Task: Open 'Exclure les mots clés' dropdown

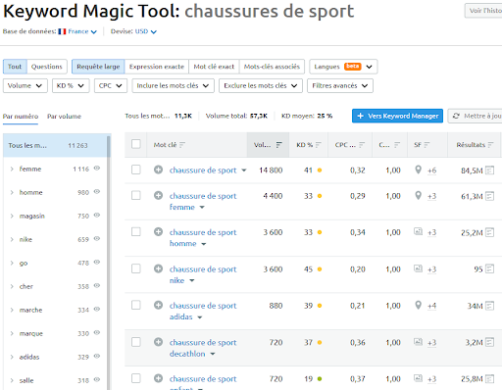Action: (261, 85)
